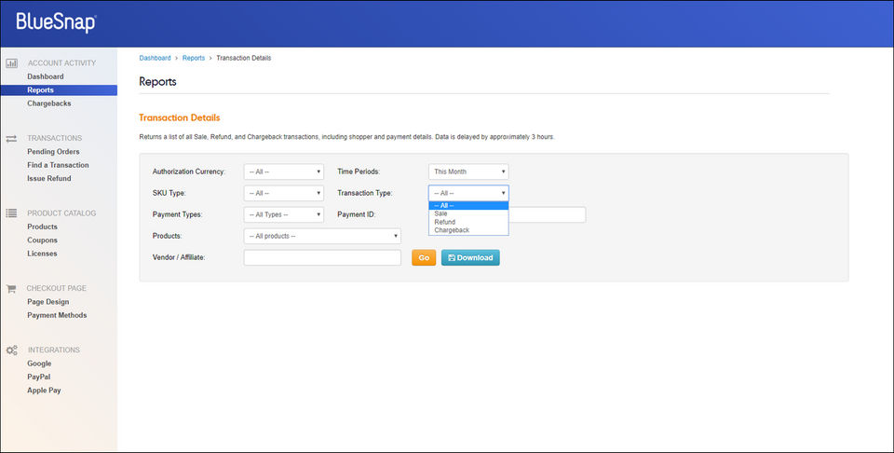Click the orange Transaction Details heading
The height and width of the screenshot is (453, 894).
(x=180, y=117)
